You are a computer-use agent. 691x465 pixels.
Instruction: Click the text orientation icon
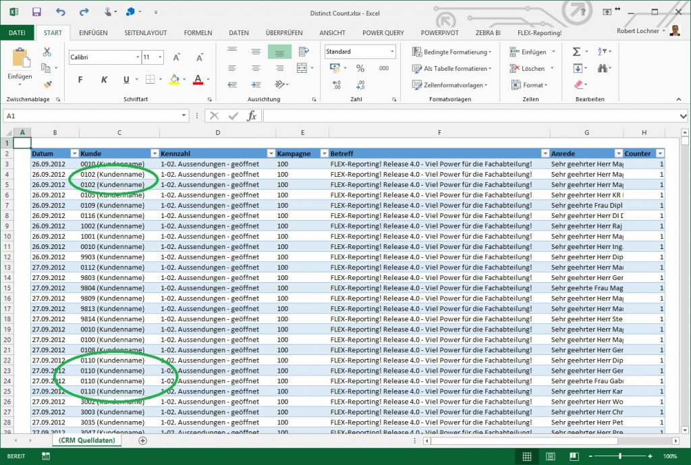tap(279, 84)
